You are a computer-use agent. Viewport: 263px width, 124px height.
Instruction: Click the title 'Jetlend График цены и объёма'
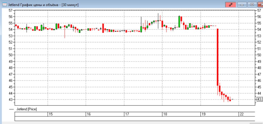click(34, 5)
